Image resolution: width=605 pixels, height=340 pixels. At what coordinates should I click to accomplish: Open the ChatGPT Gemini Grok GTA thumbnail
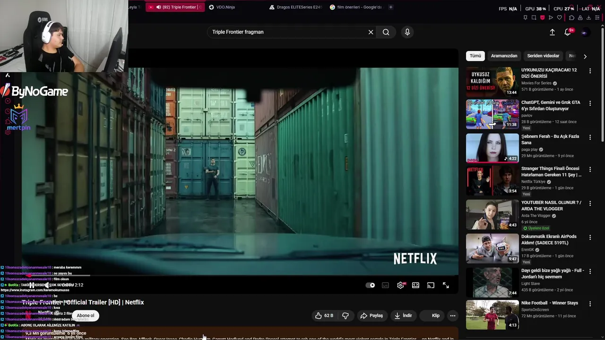coord(492,114)
